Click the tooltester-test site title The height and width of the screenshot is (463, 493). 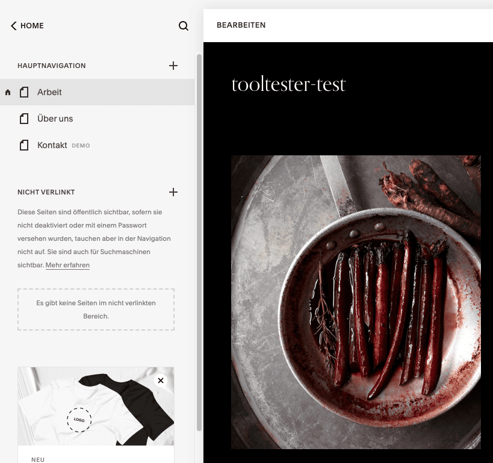tap(288, 84)
